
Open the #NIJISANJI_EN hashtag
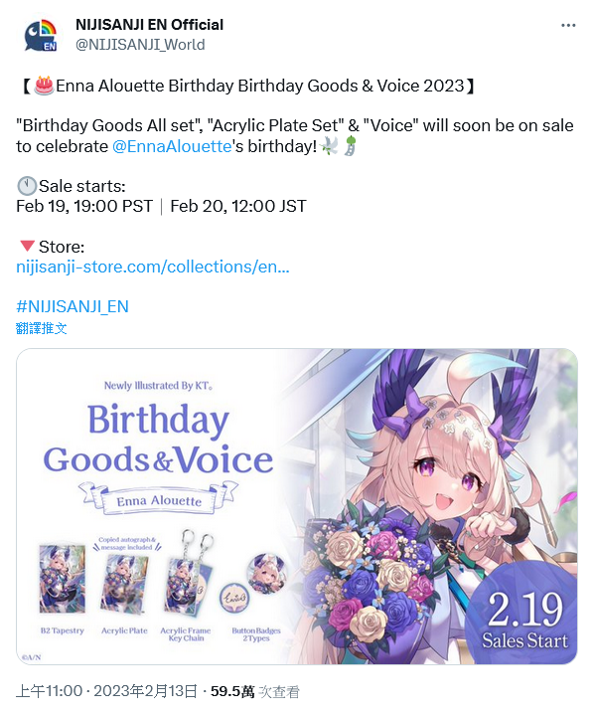coord(73,306)
